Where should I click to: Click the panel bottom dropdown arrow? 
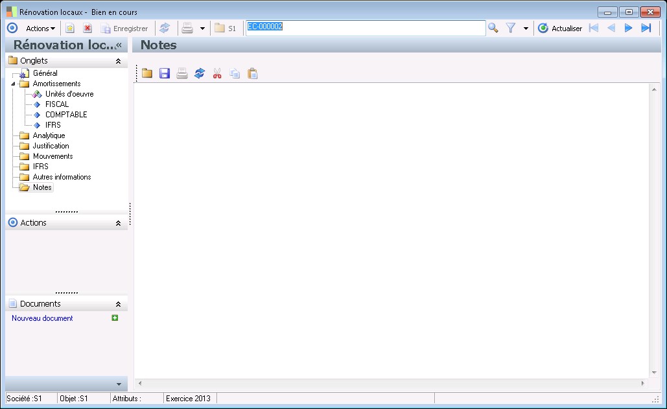point(119,384)
